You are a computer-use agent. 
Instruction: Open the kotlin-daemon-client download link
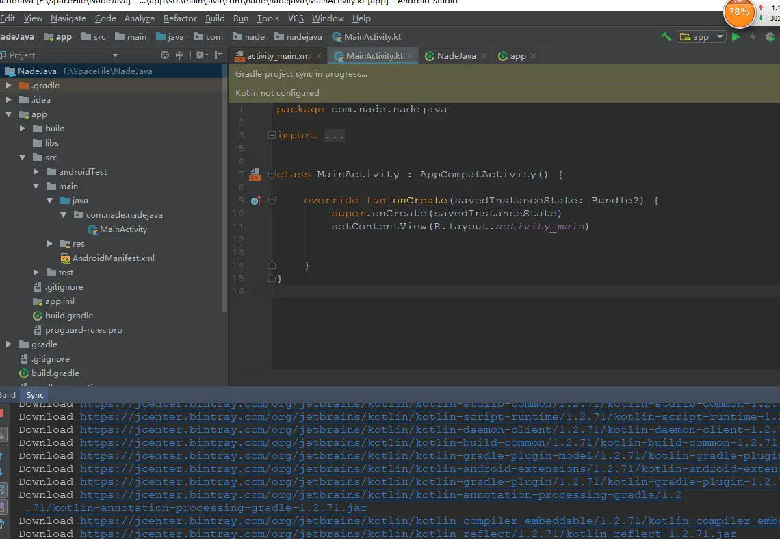click(x=430, y=429)
